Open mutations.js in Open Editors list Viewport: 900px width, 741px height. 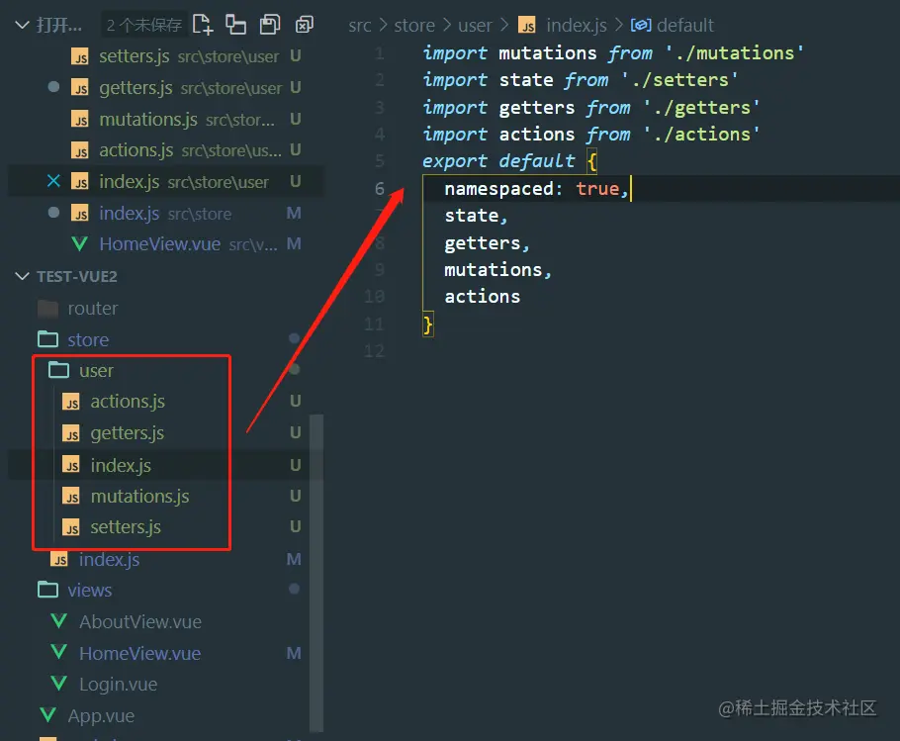[166, 119]
